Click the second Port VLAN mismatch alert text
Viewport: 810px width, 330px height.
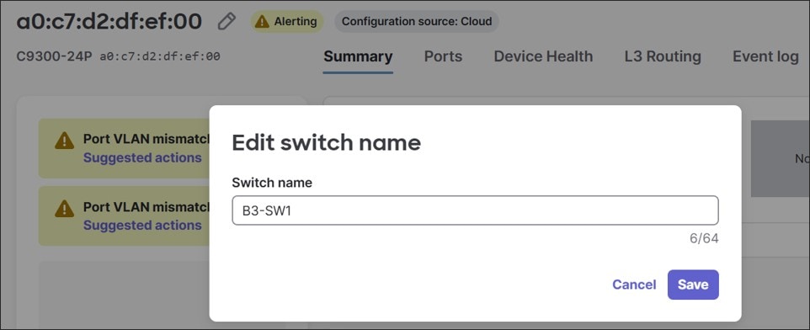pyautogui.click(x=147, y=206)
